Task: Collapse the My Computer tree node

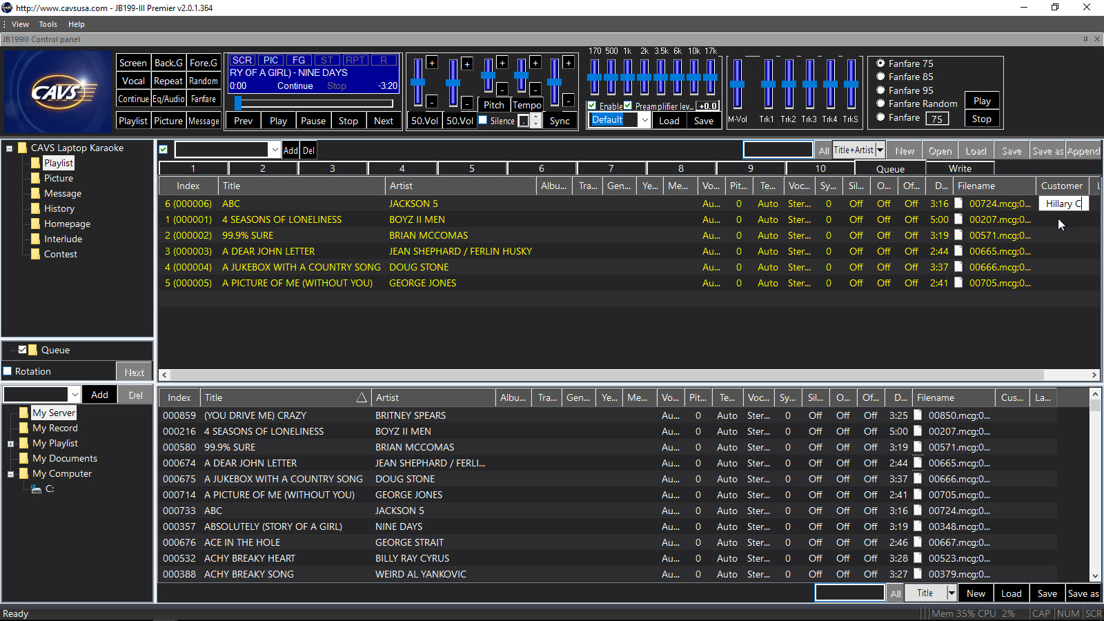Action: 10,474
